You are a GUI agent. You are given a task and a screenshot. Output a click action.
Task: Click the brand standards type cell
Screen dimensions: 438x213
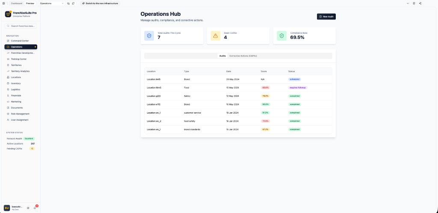(192, 129)
